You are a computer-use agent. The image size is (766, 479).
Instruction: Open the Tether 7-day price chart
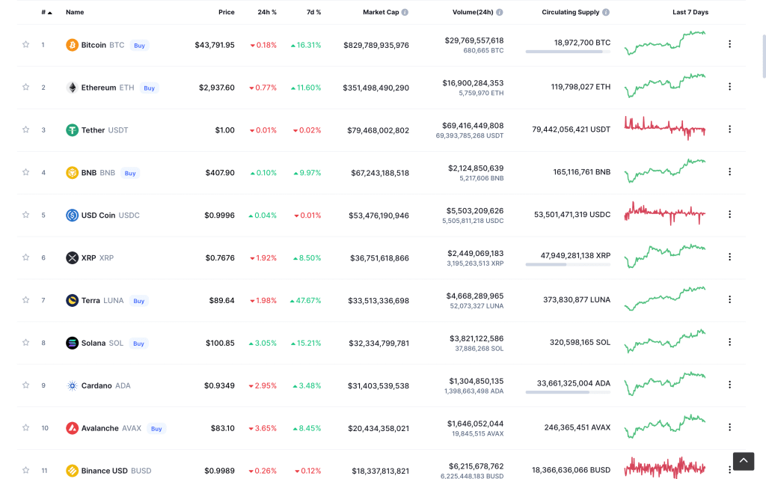(665, 128)
